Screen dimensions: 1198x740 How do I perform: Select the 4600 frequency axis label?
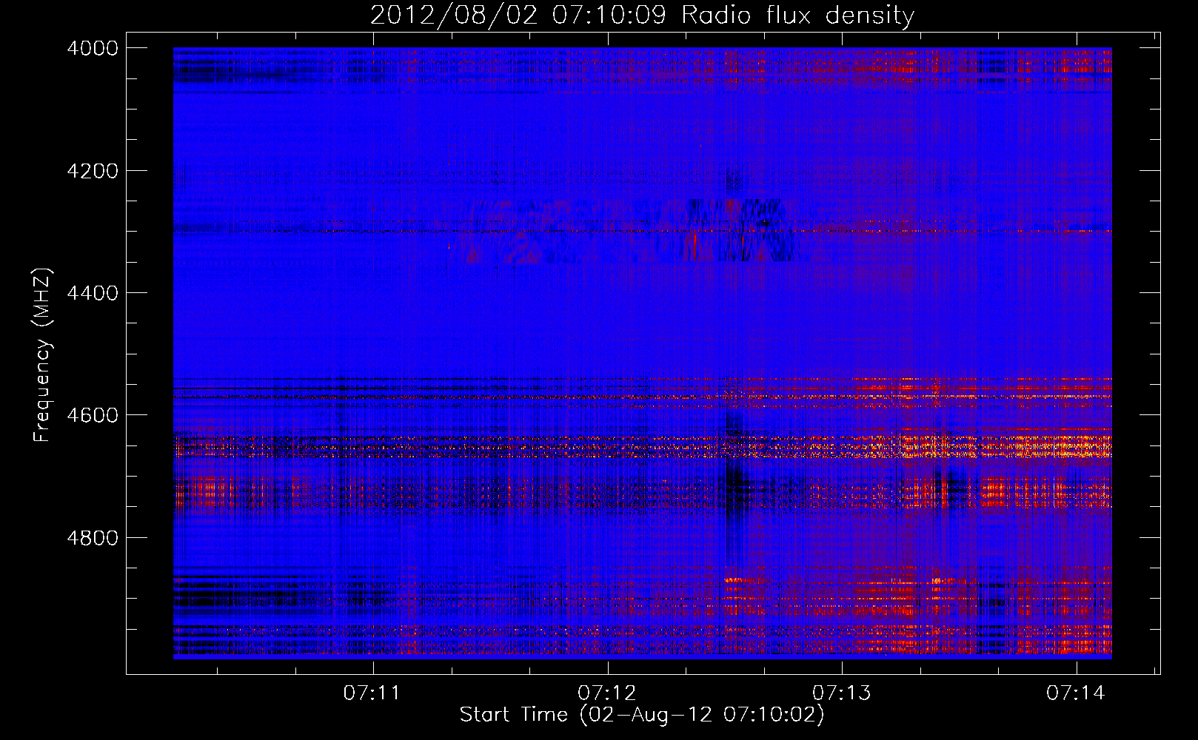point(93,415)
